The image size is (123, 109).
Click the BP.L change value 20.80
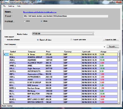(108, 97)
